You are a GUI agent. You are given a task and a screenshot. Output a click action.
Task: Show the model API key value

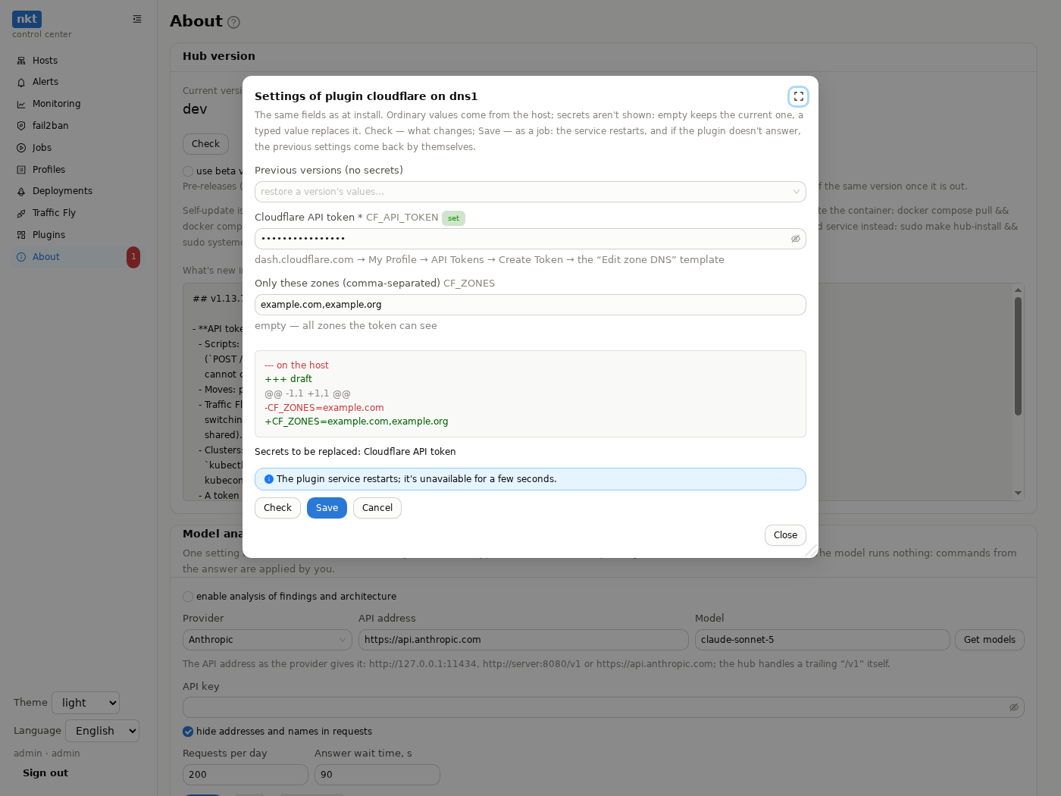1014,707
